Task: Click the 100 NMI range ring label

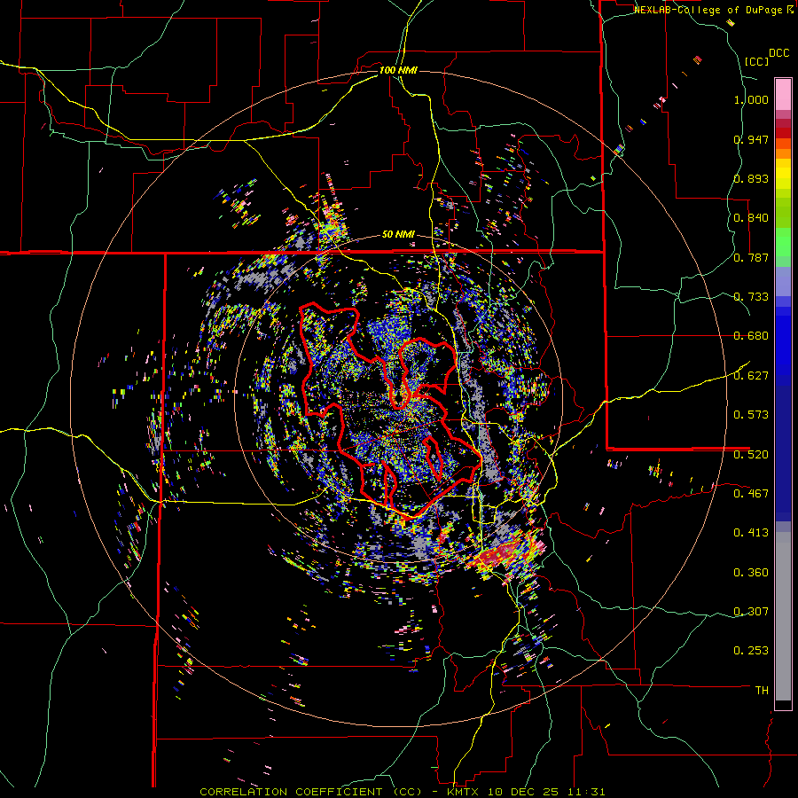Action: [x=398, y=70]
